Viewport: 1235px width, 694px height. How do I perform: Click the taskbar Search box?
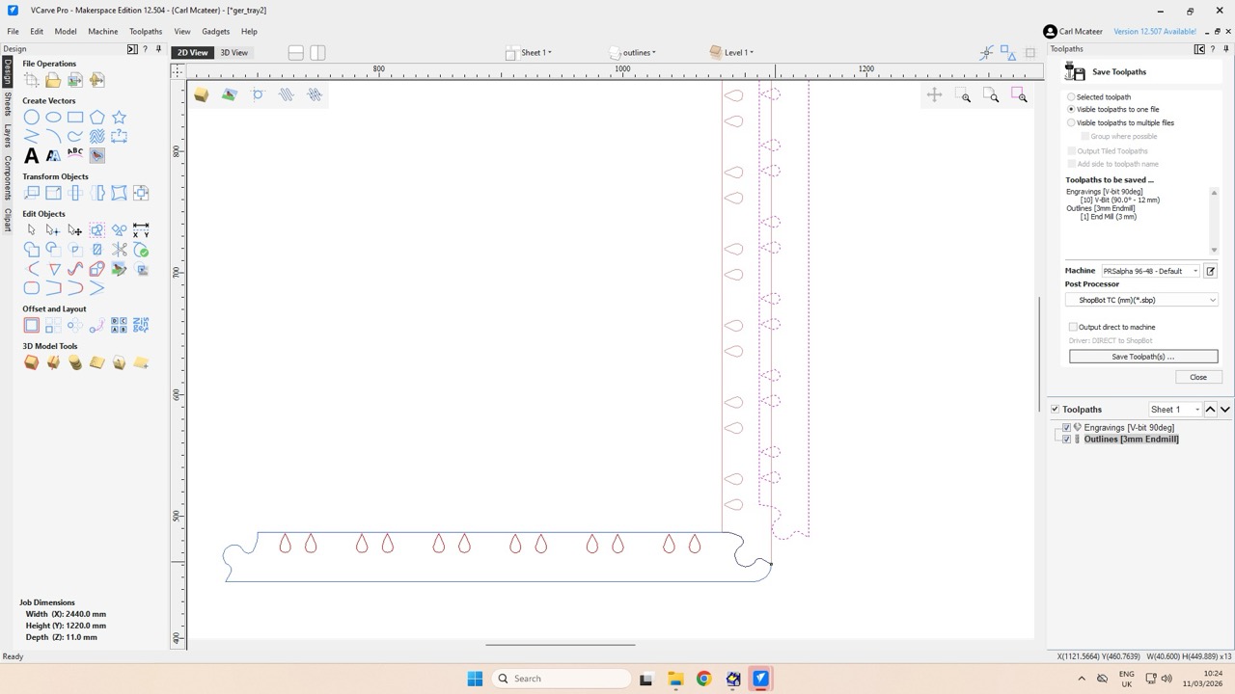click(563, 679)
